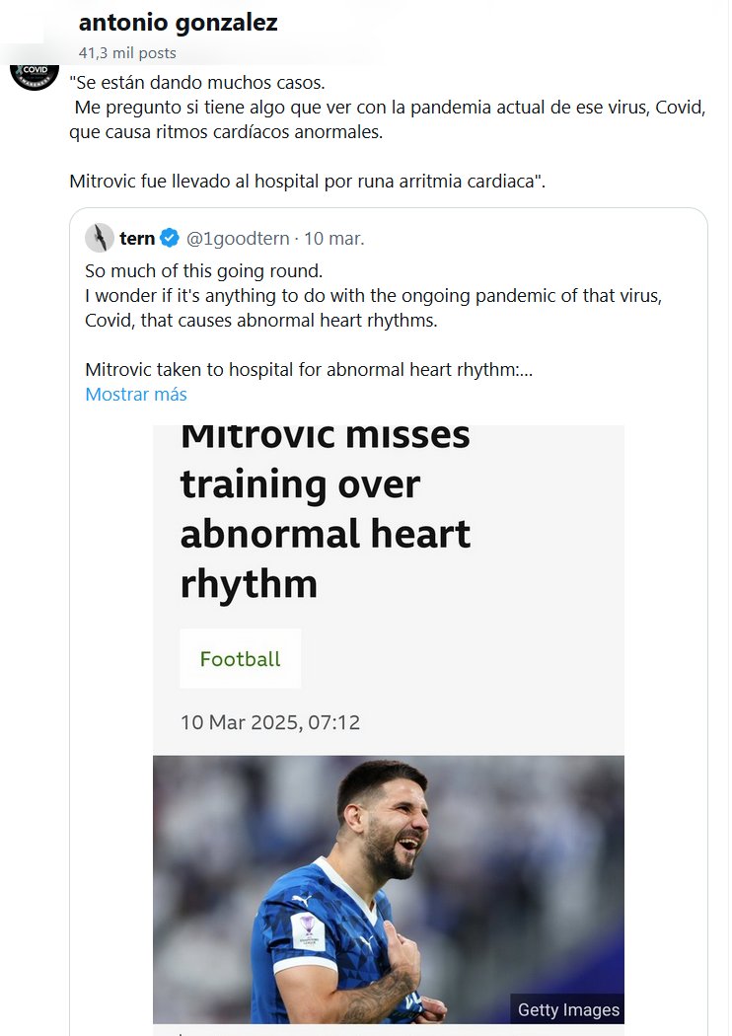Click the Mitrovic misses training headline

click(326, 510)
